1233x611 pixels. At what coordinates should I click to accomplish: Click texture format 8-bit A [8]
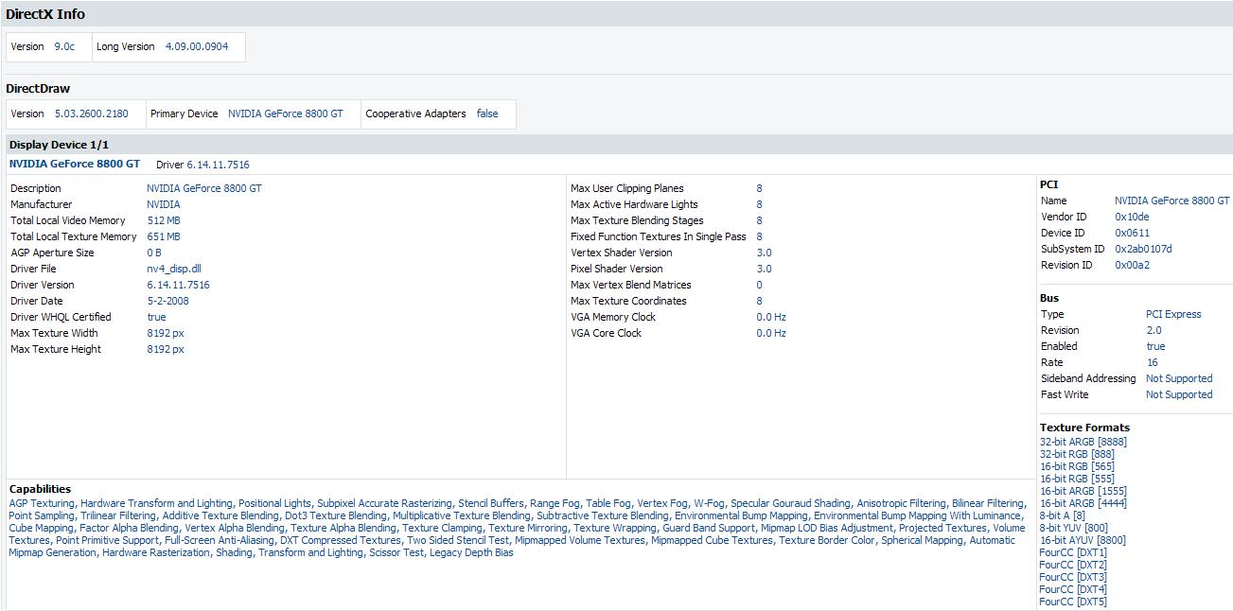[x=1062, y=515]
